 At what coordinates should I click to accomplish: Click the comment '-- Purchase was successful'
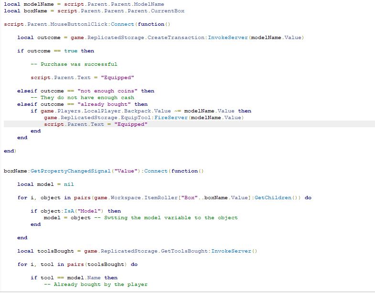[74, 64]
